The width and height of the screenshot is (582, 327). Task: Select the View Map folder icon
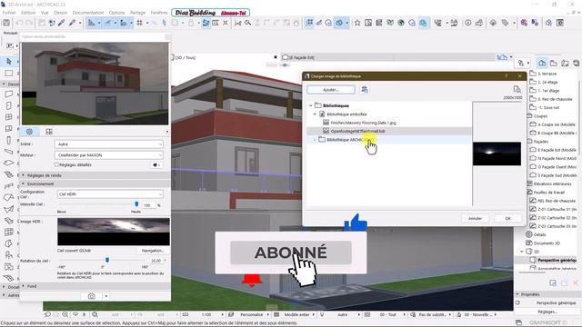click(x=554, y=64)
